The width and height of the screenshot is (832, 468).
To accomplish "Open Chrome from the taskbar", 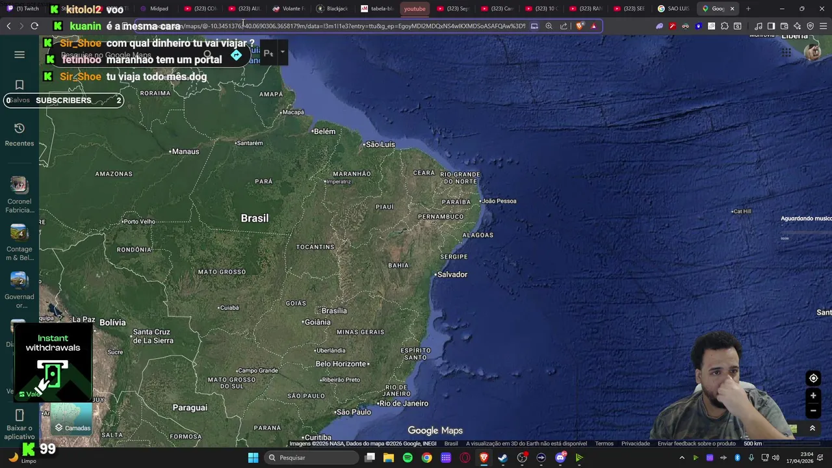I will pyautogui.click(x=426, y=458).
